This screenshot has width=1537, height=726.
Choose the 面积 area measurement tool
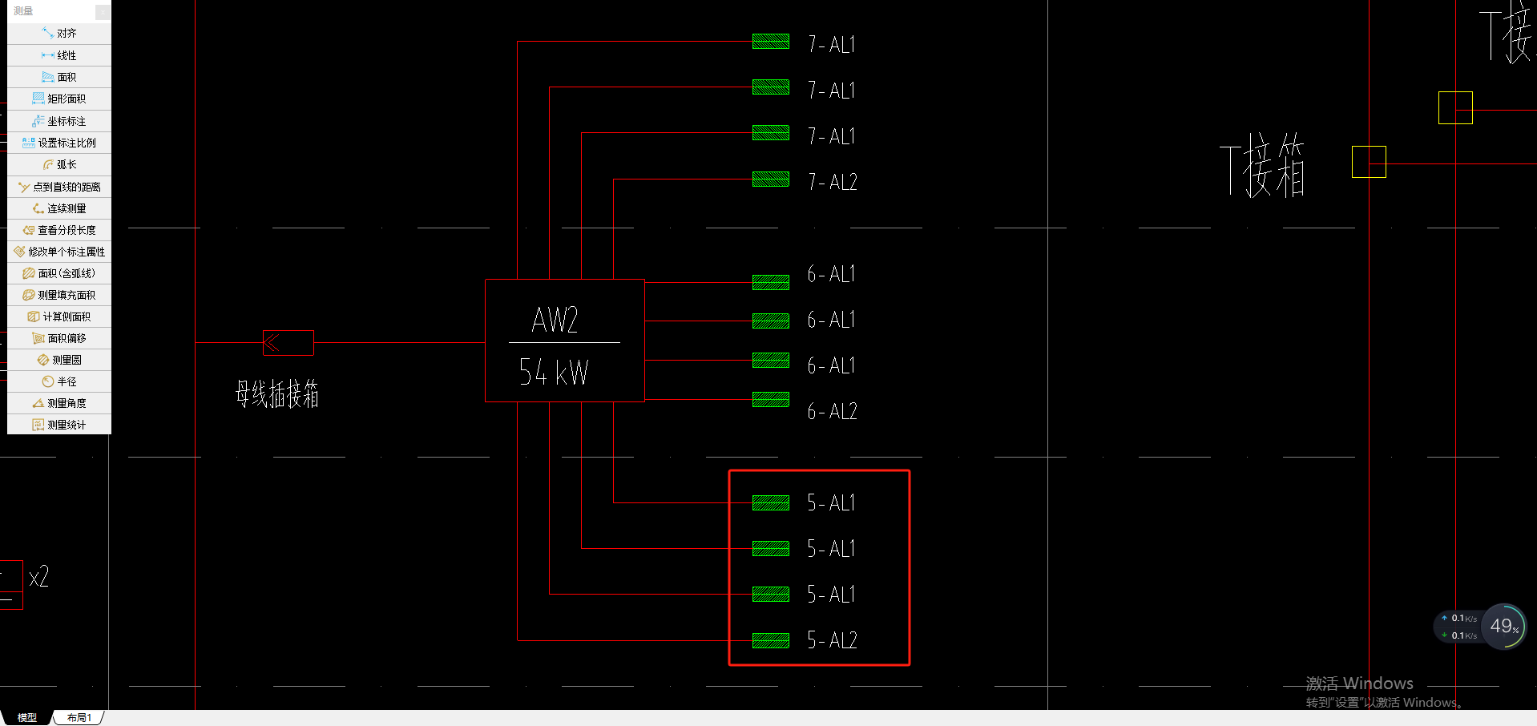click(x=59, y=77)
